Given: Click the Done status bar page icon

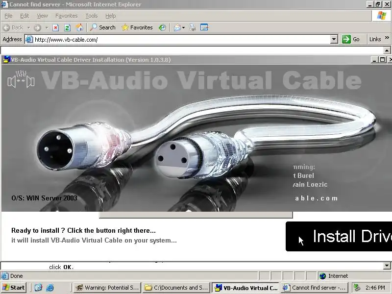Looking at the screenshot, I should (x=4, y=276).
